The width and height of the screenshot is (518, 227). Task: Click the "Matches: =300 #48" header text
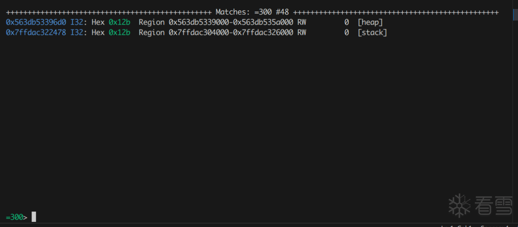pos(252,12)
